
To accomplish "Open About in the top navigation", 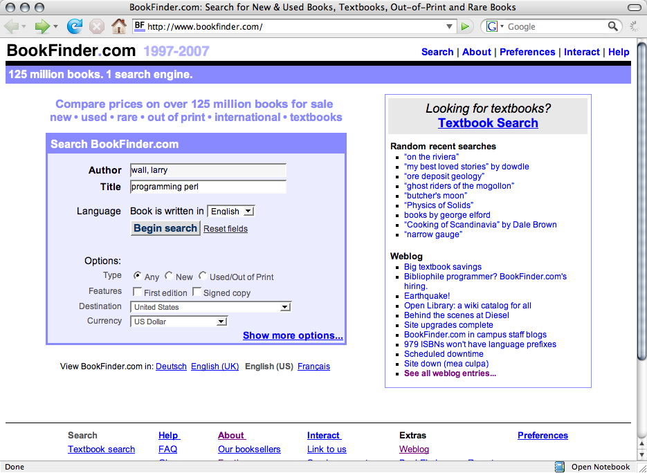I will point(476,52).
